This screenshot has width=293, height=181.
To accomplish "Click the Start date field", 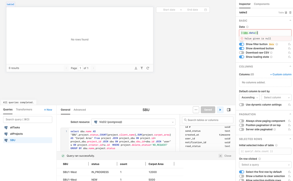I will (x=169, y=10).
